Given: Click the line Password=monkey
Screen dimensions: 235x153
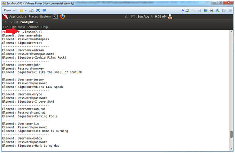Looking at the screenshot, I should coord(23,69).
